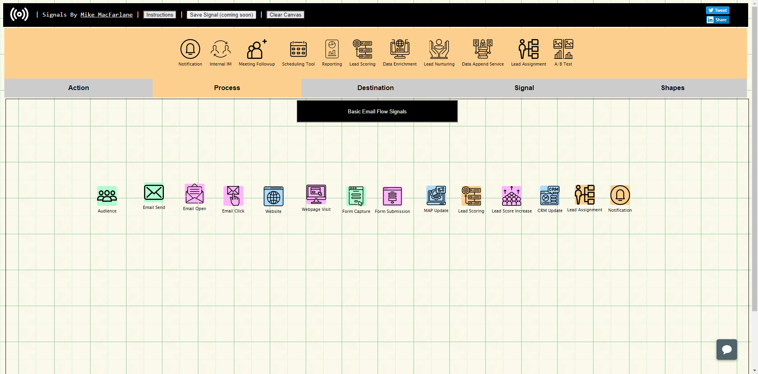Pick the Internal IM process icon
The width and height of the screenshot is (758, 374).
[221, 49]
